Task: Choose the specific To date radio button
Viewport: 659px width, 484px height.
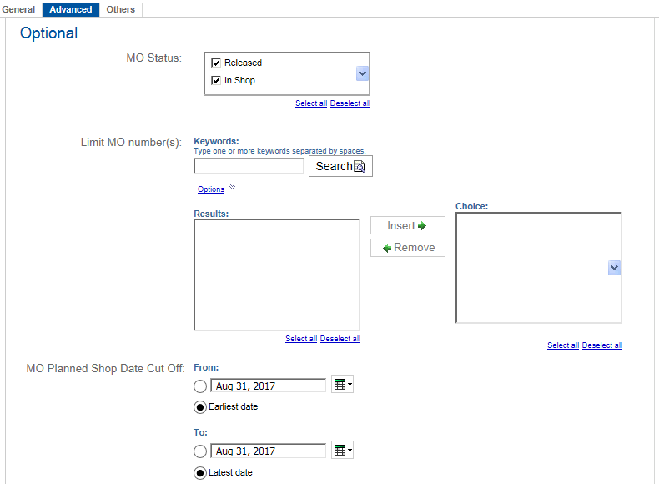Action: pos(200,451)
